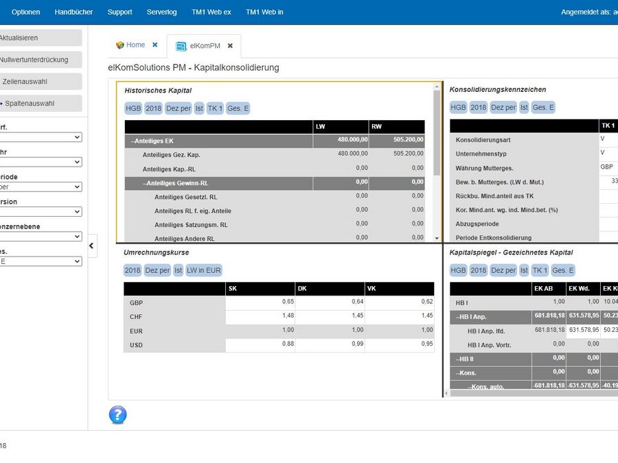This screenshot has width=618, height=463.
Task: Close the elKomPM tab with its X icon
Action: tap(230, 46)
